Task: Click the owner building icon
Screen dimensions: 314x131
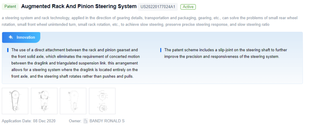Action: [x=86, y=121]
